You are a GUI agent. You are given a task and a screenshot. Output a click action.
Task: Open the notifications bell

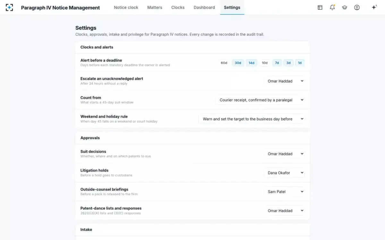click(332, 7)
